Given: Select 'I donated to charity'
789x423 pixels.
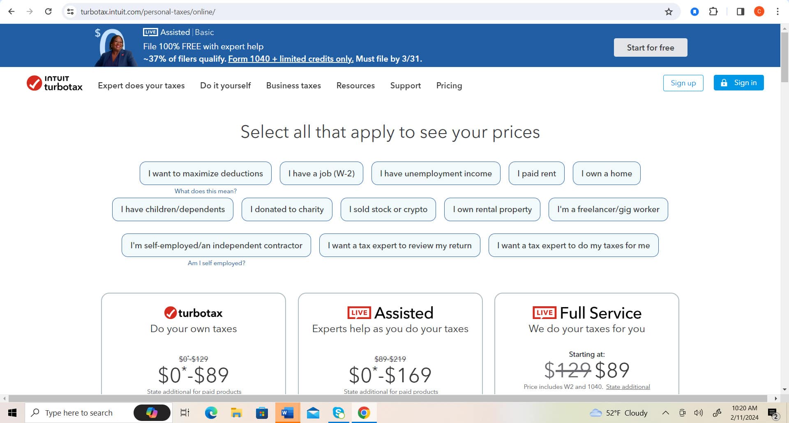Looking at the screenshot, I should 287,209.
